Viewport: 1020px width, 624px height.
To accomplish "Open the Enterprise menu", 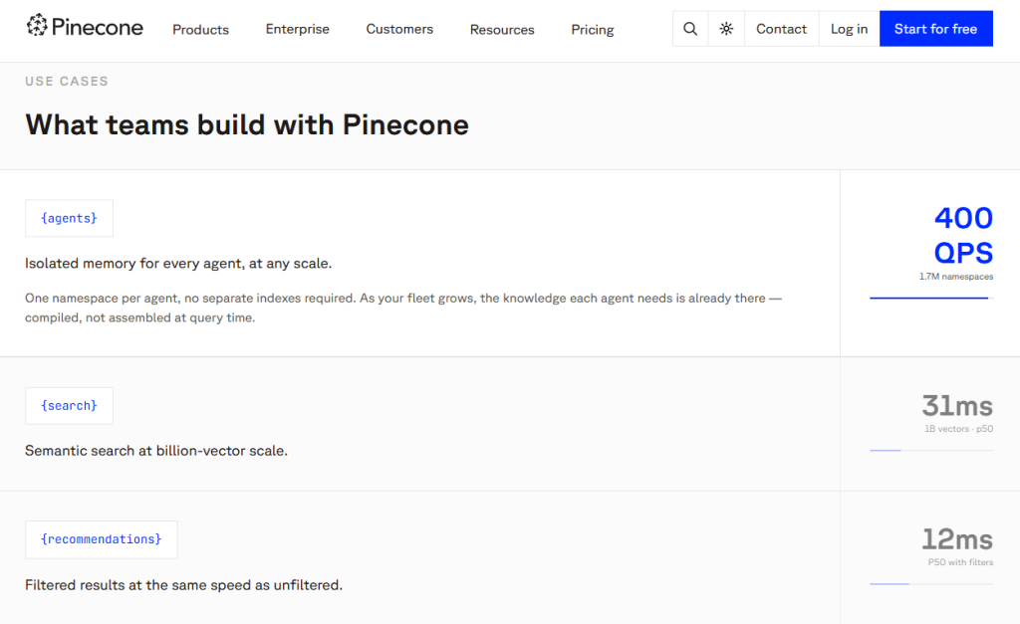I will [297, 29].
